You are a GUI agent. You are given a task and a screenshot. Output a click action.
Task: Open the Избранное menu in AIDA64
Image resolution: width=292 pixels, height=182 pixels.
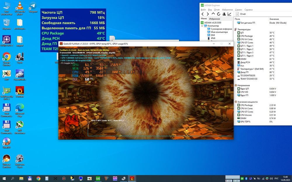(x=227, y=10)
